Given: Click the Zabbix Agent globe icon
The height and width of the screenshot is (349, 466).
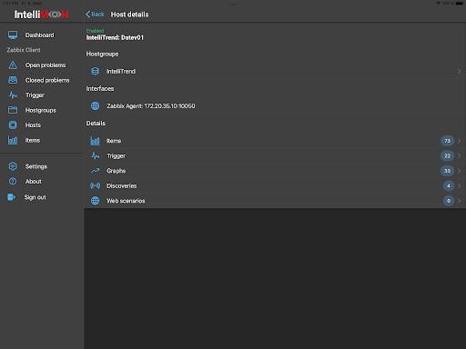Looking at the screenshot, I should [96, 105].
